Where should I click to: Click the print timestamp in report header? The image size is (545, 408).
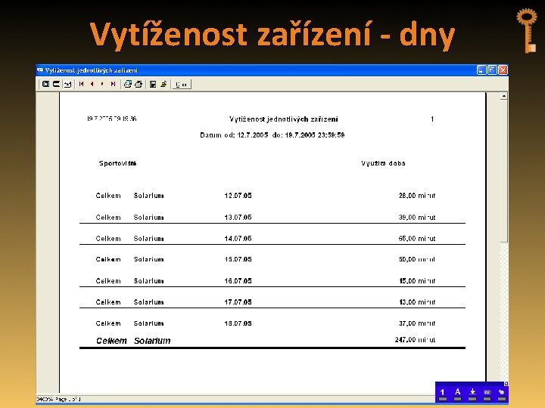(111, 119)
